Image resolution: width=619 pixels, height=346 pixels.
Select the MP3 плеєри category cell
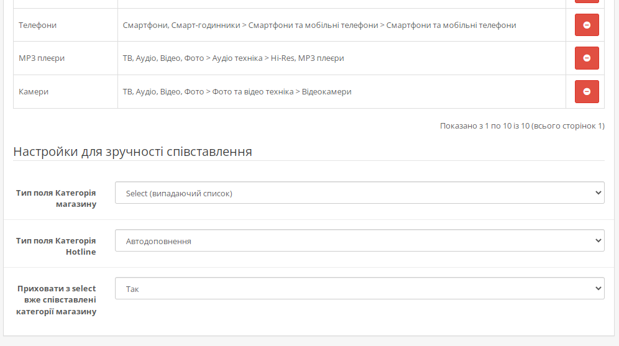click(65, 58)
